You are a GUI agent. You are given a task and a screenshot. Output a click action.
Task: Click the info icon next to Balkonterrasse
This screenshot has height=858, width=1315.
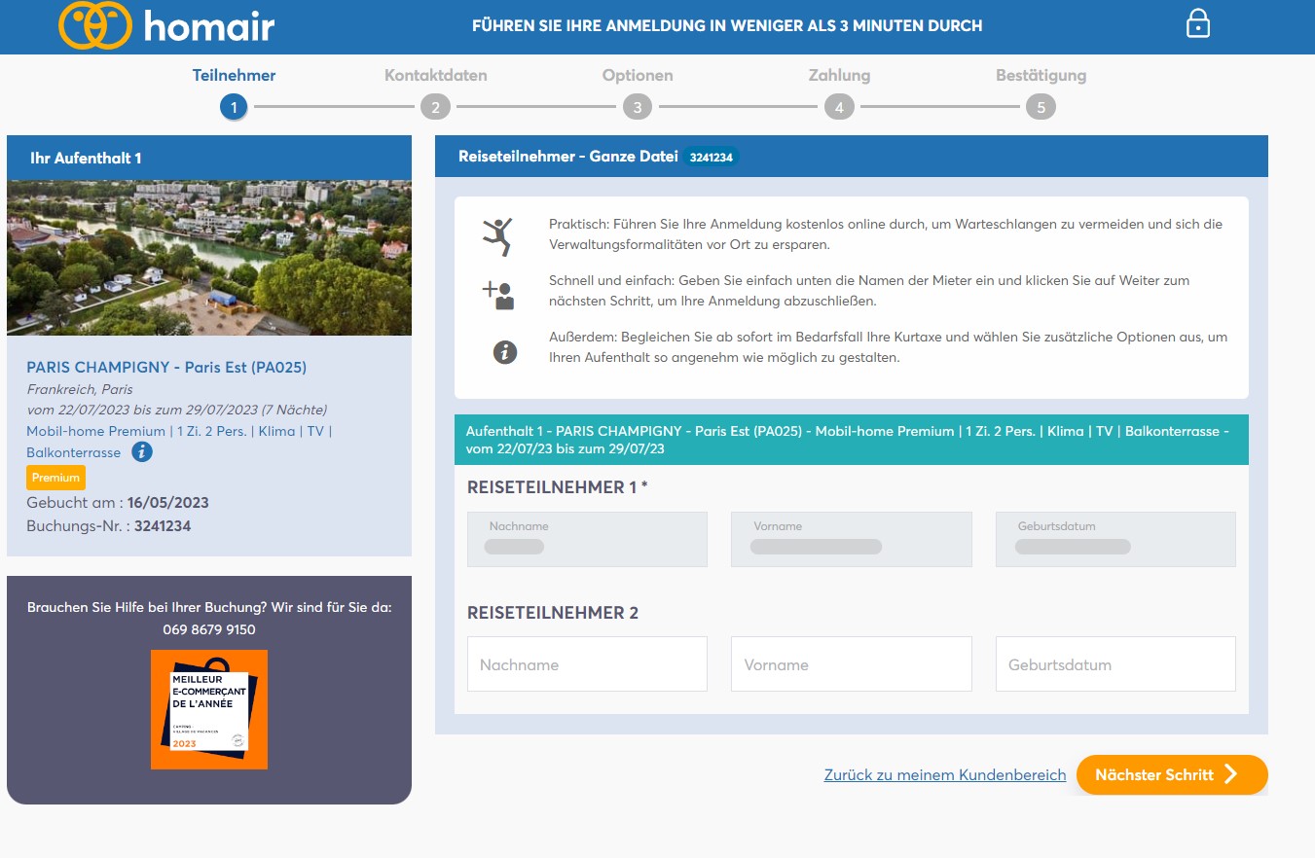(142, 452)
